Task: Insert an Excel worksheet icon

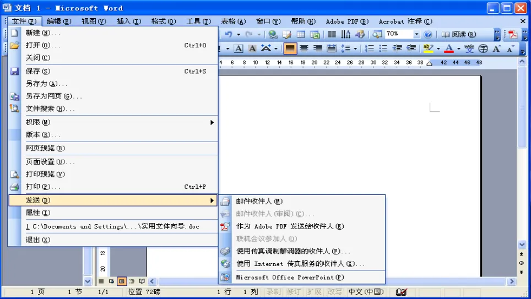Action: pos(315,34)
